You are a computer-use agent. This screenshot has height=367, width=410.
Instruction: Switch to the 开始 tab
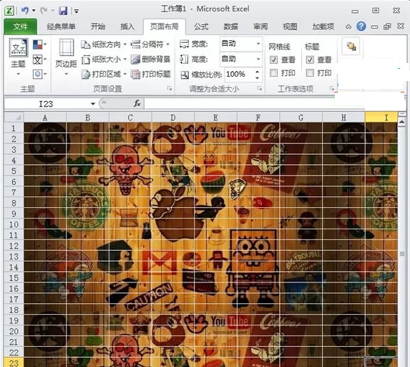pos(98,27)
